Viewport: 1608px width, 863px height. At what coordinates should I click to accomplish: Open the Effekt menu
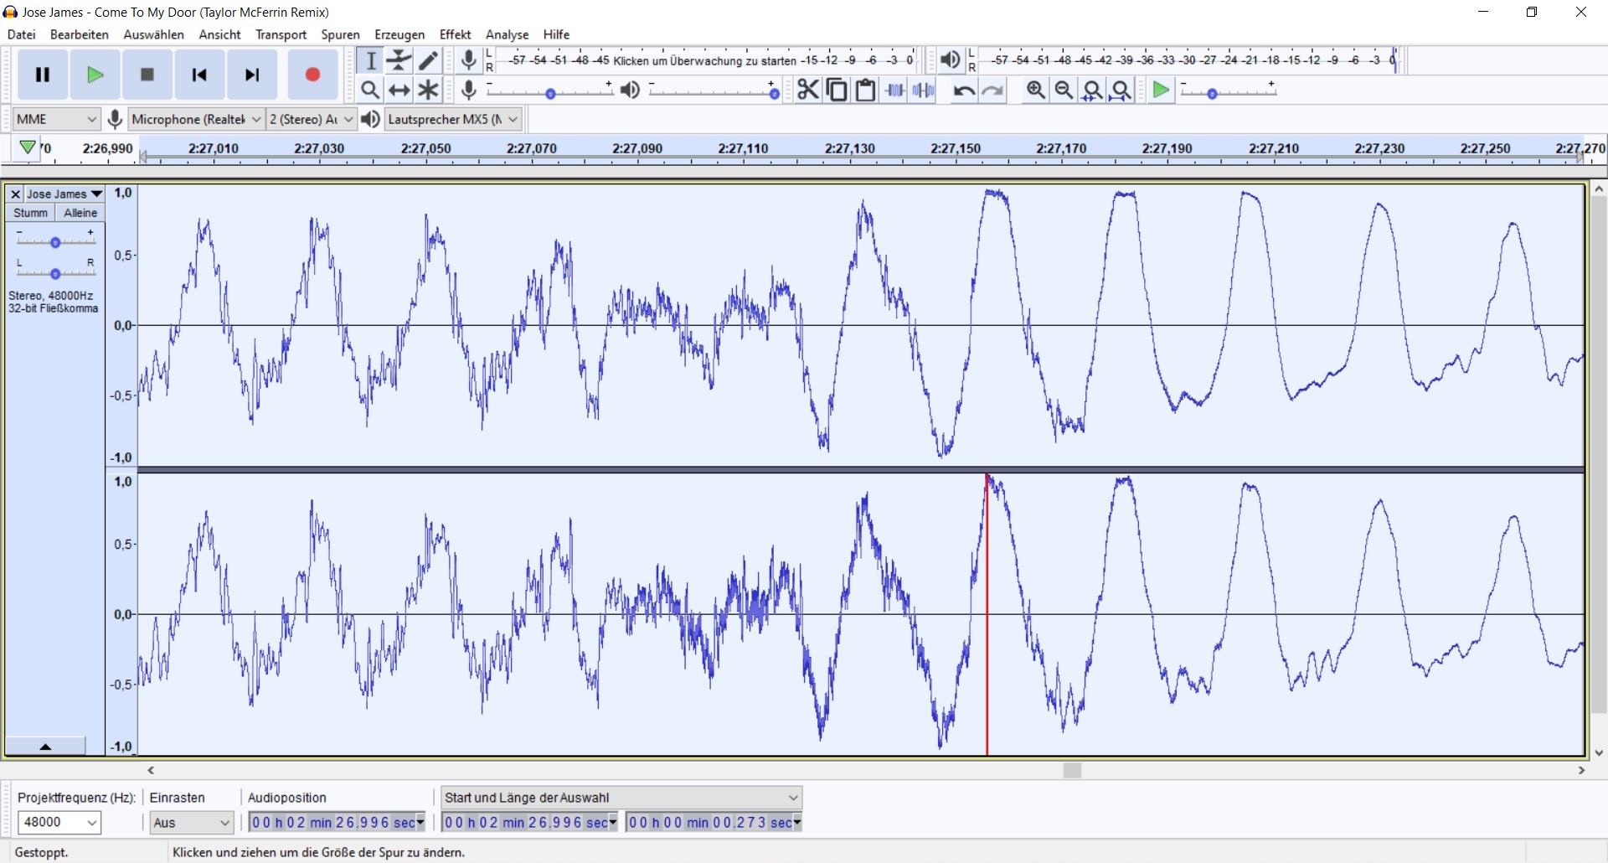[x=455, y=34]
